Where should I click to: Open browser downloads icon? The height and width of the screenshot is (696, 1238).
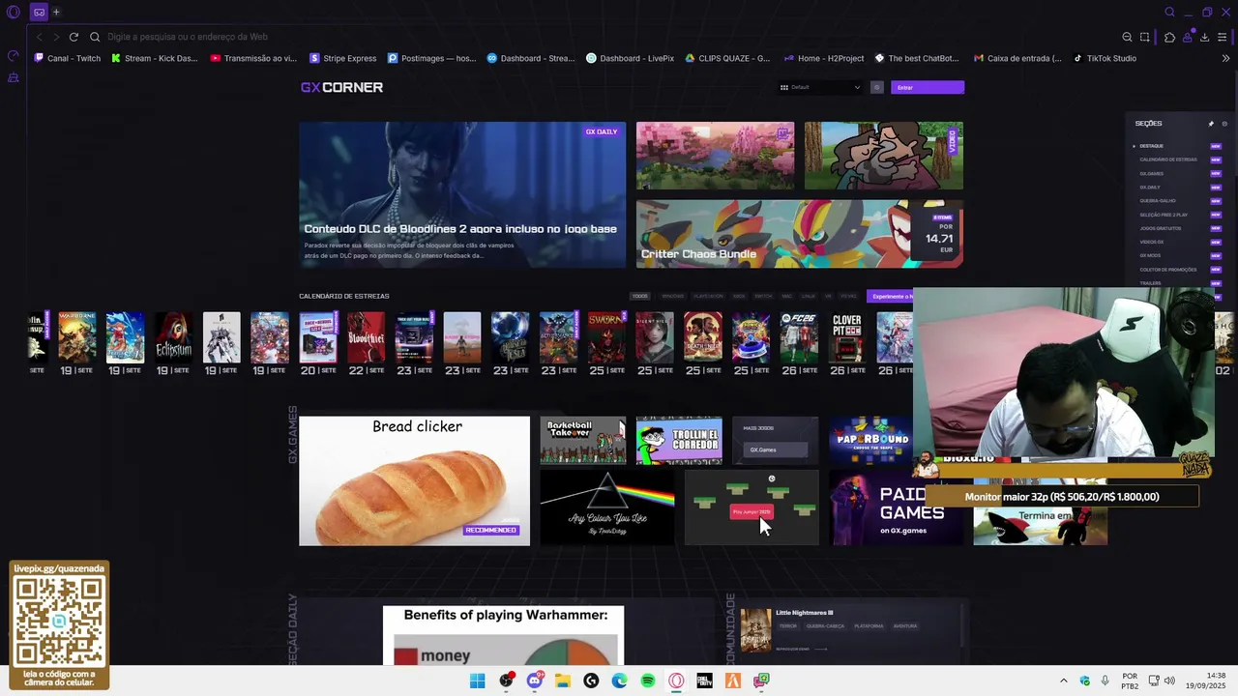click(x=1204, y=37)
